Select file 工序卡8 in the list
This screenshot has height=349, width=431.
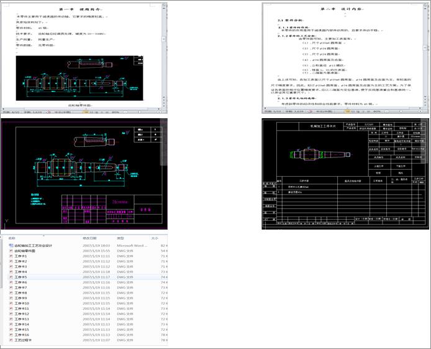point(20,292)
